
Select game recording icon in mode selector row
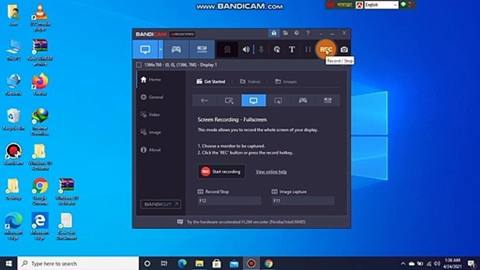pos(303,100)
